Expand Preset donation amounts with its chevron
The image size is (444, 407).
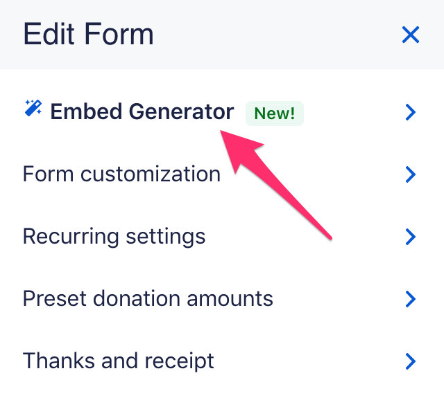point(411,299)
